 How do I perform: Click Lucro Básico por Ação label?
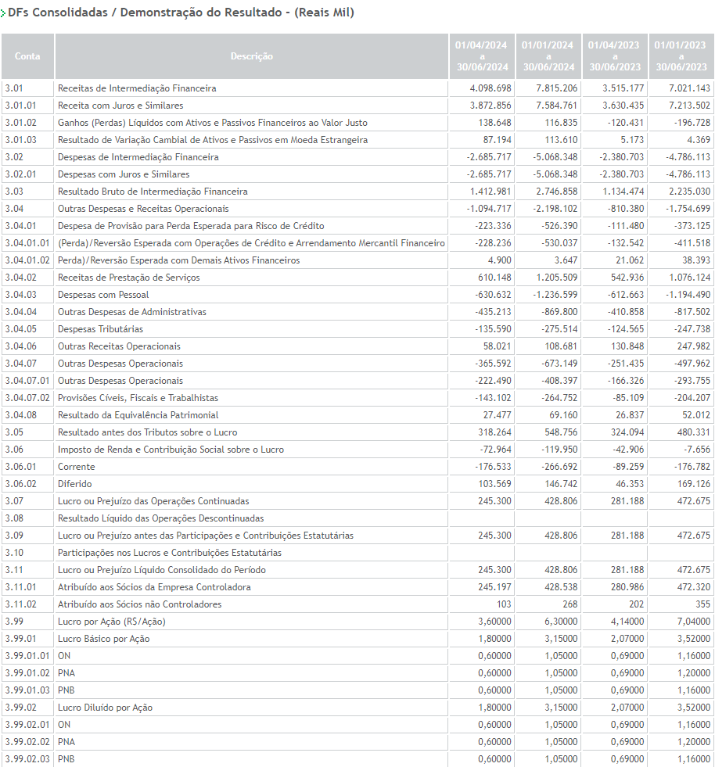(x=104, y=639)
